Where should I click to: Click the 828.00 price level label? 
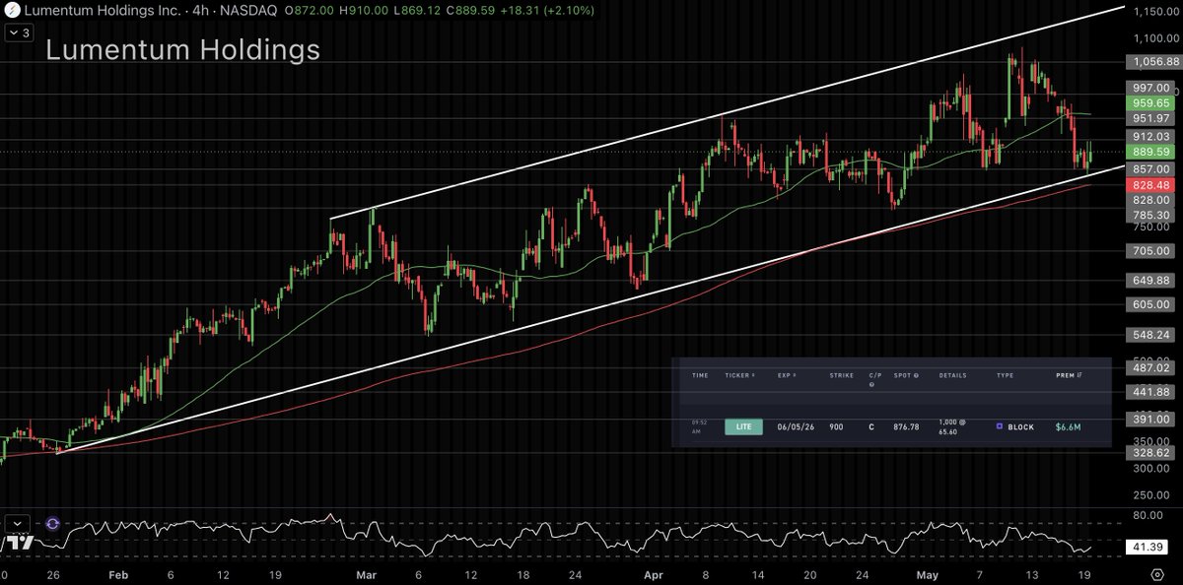click(1150, 200)
